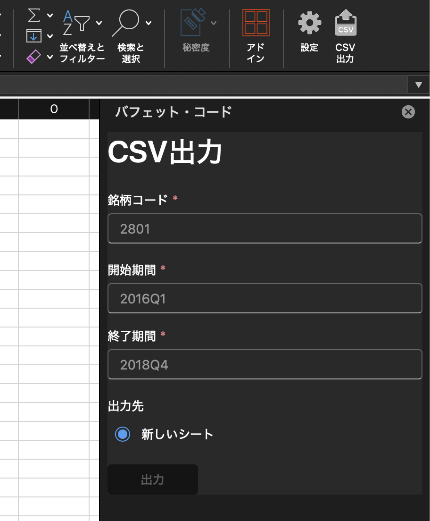Open the AutoSum dropdown chevron

(50, 15)
